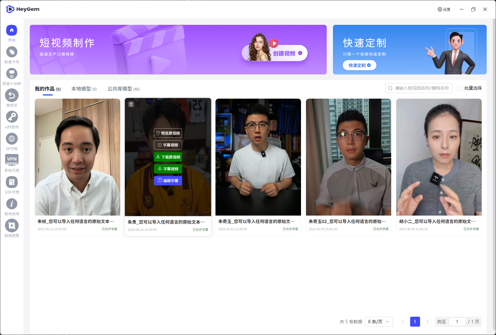Open the 朱奇玉 black-desk video thumbnail
This screenshot has height=335, width=496.
click(258, 157)
